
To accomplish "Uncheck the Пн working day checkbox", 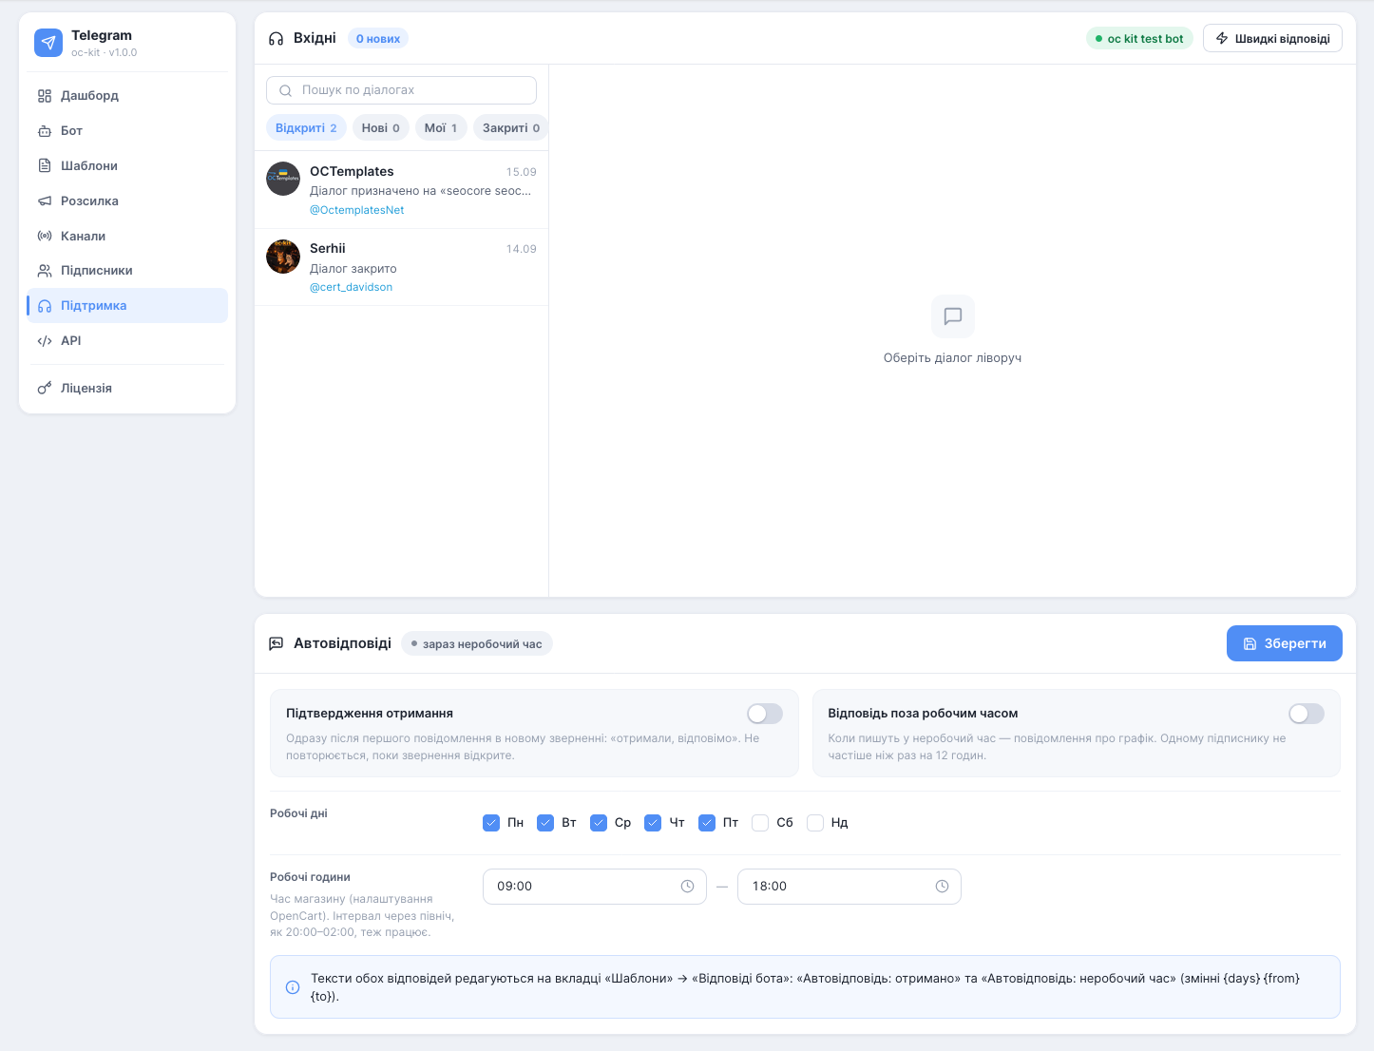I will click(x=491, y=823).
